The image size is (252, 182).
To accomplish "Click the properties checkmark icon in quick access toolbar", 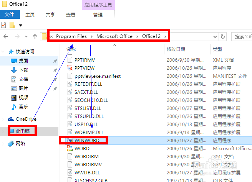I will coord(3,25).
